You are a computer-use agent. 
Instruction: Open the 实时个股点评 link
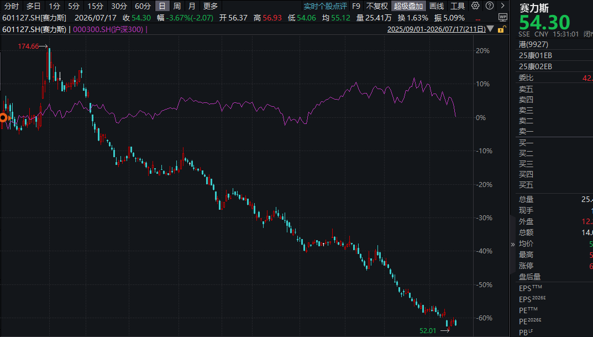[x=325, y=6]
